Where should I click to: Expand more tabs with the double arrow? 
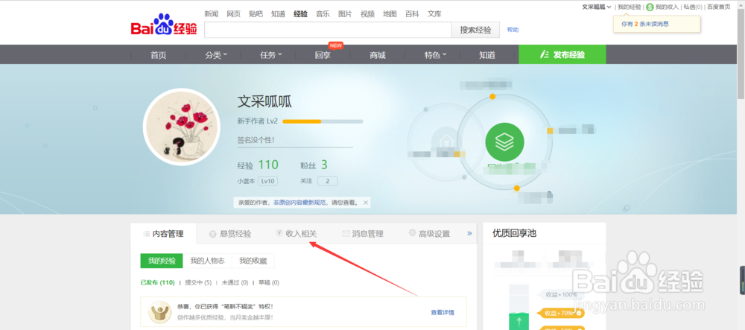[469, 233]
